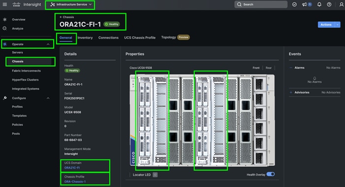Click the No Alarms bell icon
The image size is (345, 187).
314,78
